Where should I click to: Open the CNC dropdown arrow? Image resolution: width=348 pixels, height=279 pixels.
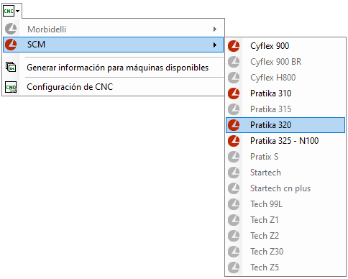point(18,11)
